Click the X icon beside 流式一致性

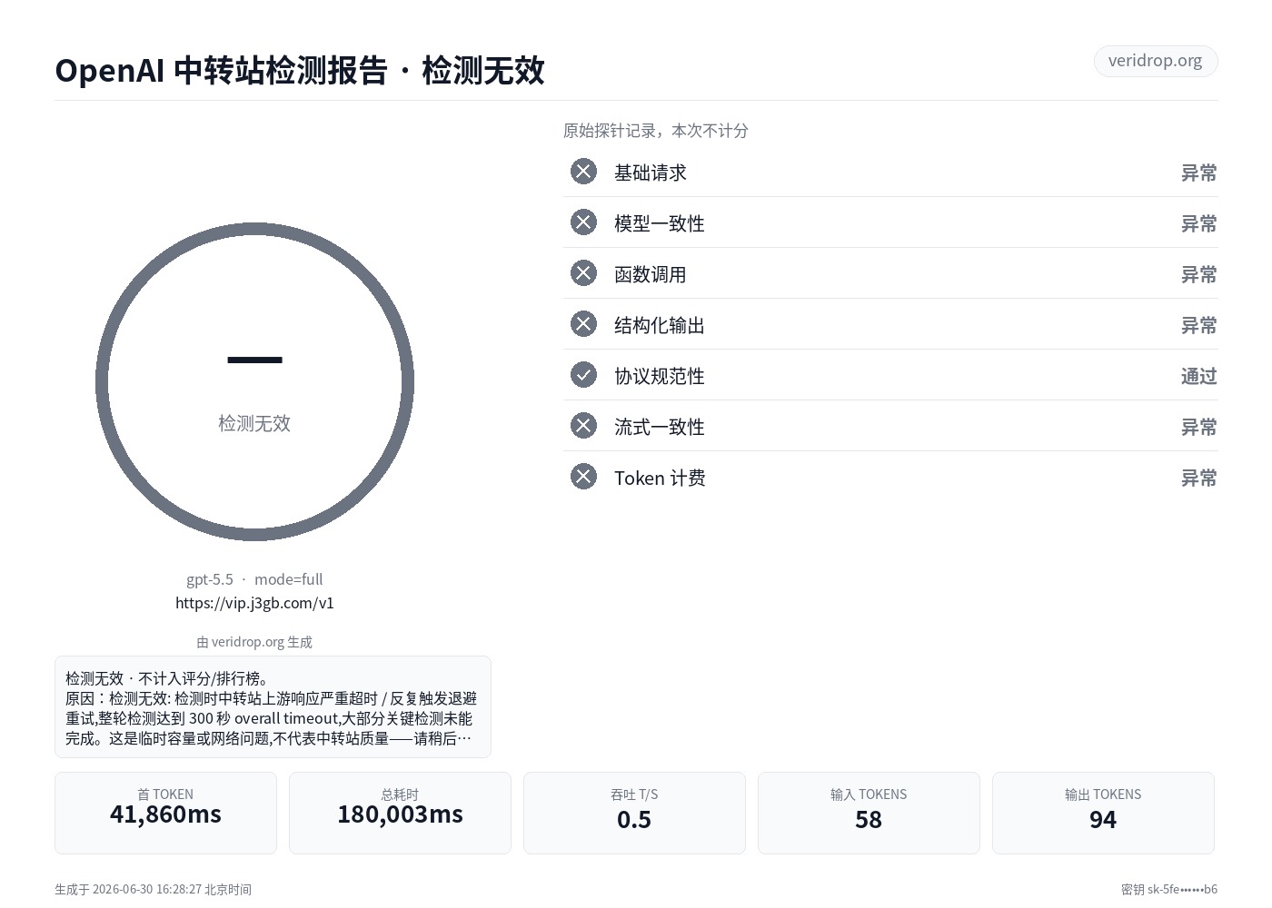coord(583,426)
